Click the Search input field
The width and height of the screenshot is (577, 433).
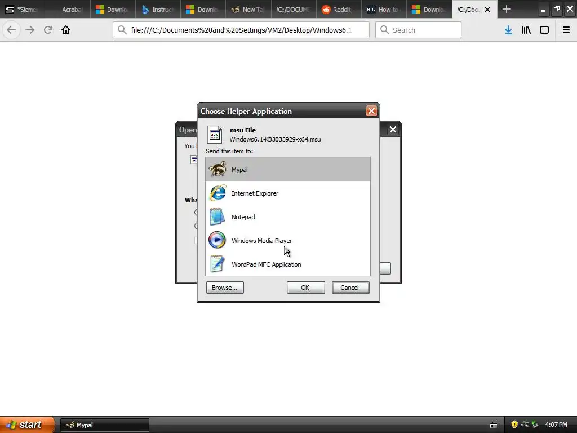(x=418, y=30)
